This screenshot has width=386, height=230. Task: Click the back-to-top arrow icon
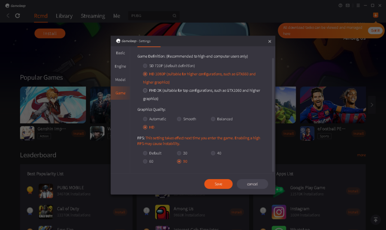[375, 220]
